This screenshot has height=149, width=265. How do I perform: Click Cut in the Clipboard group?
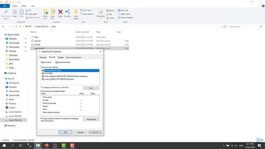click(29, 10)
